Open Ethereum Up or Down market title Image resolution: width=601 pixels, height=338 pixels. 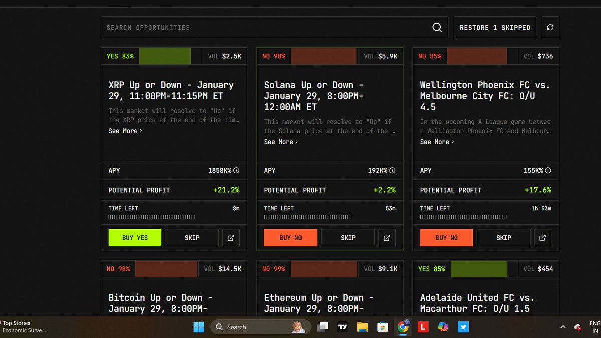[x=319, y=303]
